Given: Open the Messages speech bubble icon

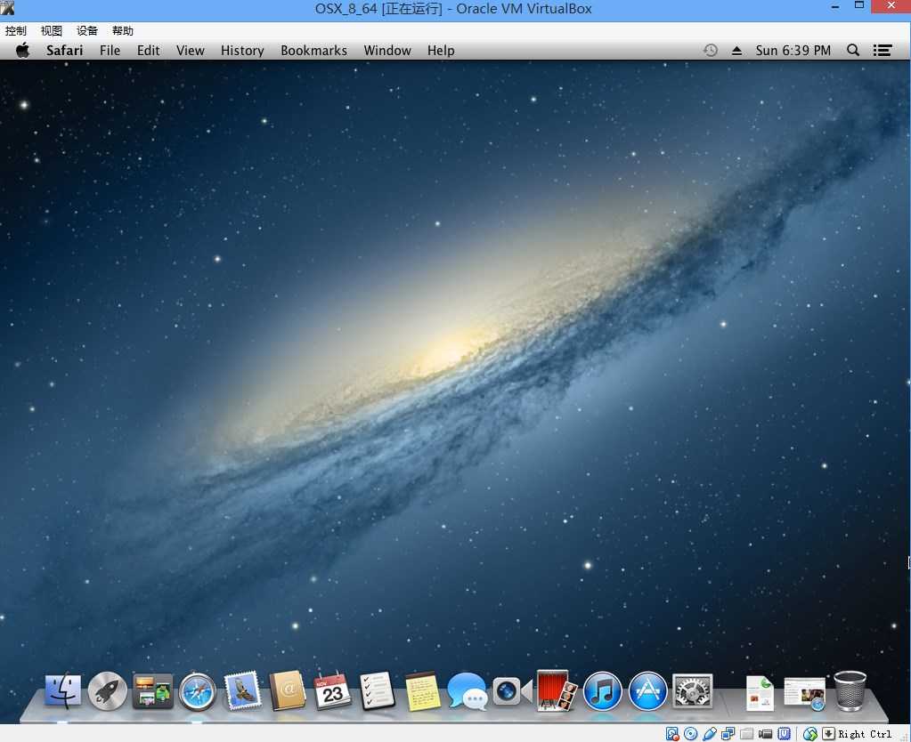Looking at the screenshot, I should 468,691.
